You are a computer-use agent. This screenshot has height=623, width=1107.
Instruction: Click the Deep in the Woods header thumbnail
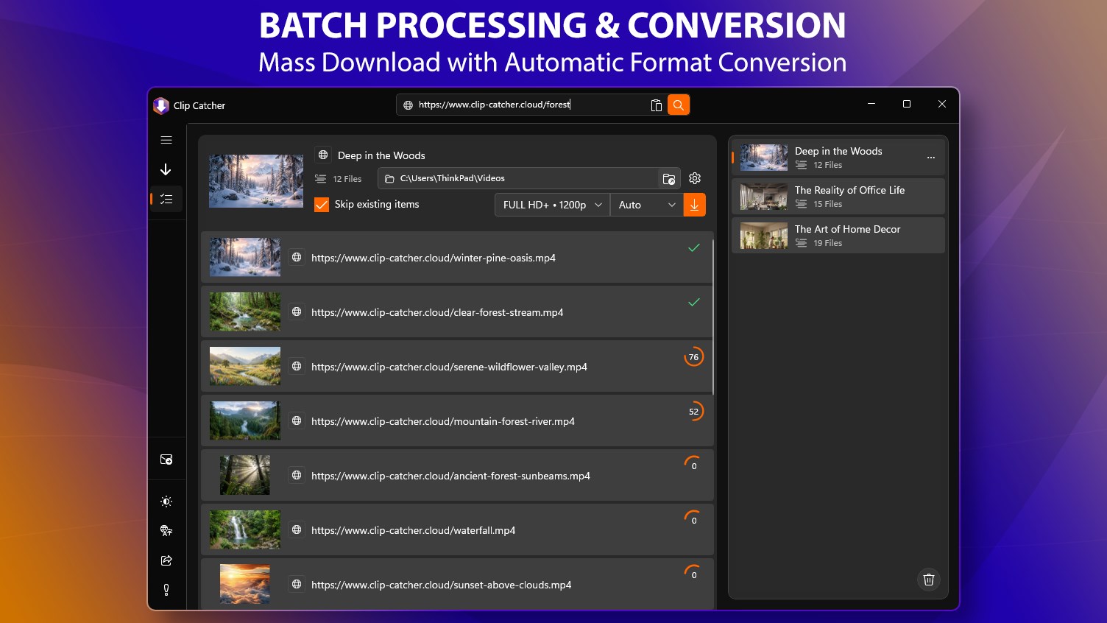pyautogui.click(x=256, y=181)
